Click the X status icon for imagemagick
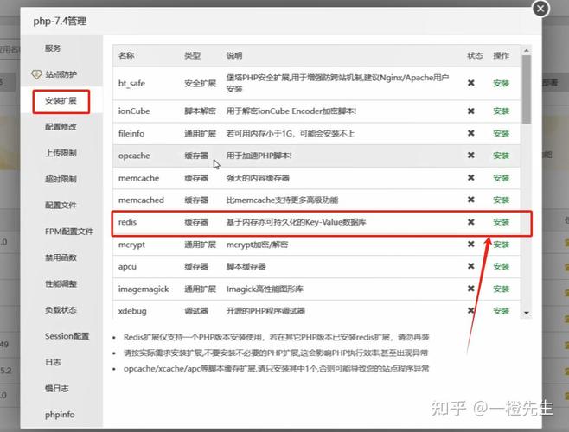Image resolution: width=569 pixels, height=432 pixels. click(x=471, y=289)
